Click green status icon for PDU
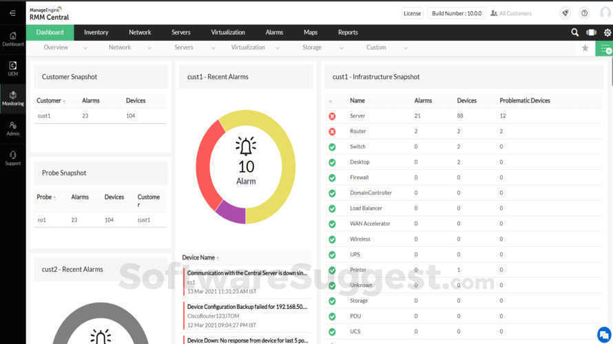Screen dimensions: 613x344 [332, 316]
